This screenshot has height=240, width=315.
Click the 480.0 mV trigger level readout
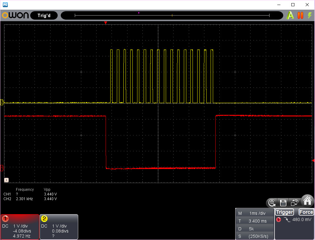[x=301, y=219]
